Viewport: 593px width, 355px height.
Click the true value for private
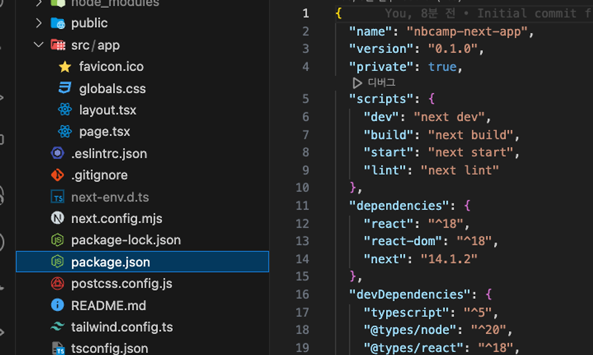pyautogui.click(x=442, y=67)
